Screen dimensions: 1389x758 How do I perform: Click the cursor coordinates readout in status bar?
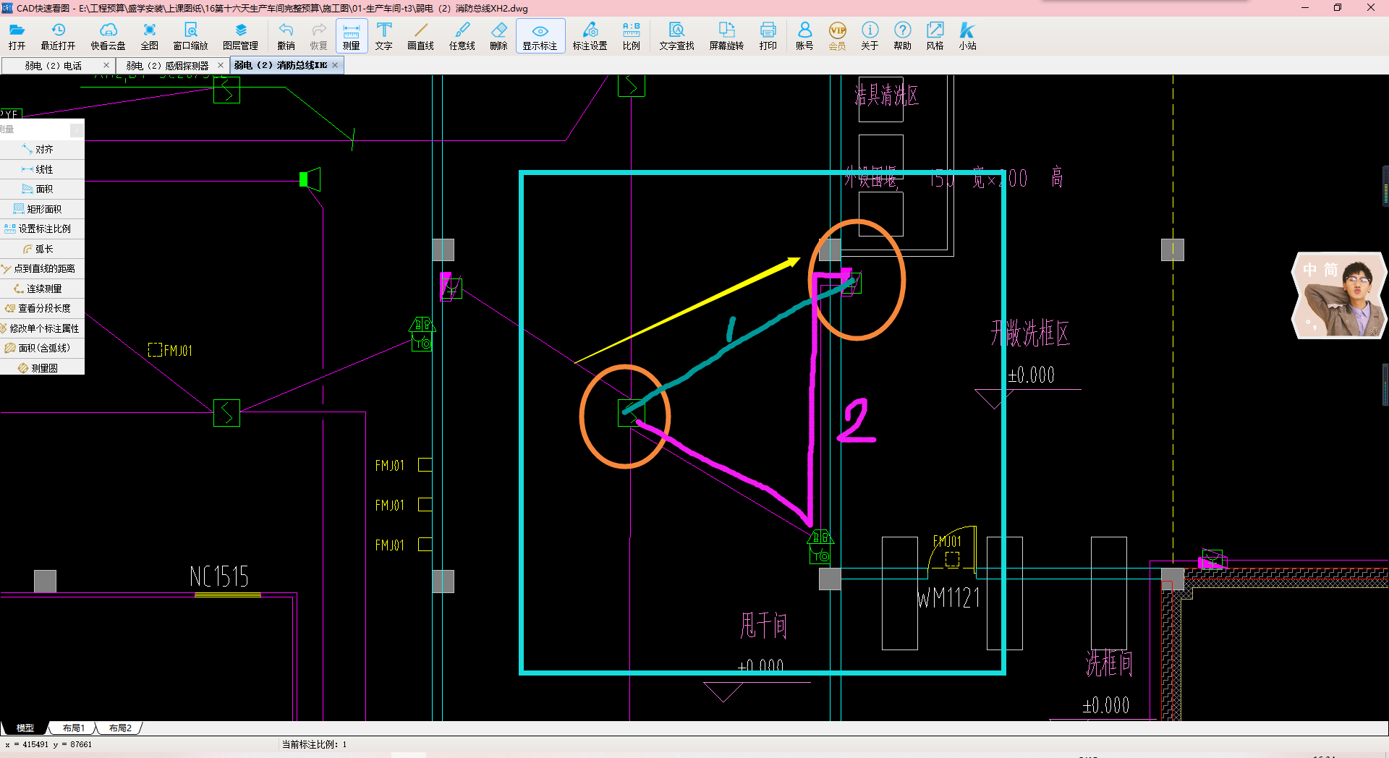[48, 744]
